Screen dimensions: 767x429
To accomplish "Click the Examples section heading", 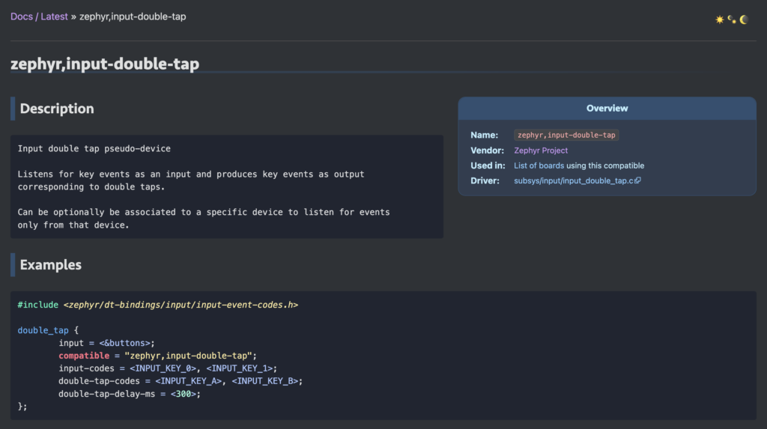I will pyautogui.click(x=51, y=265).
